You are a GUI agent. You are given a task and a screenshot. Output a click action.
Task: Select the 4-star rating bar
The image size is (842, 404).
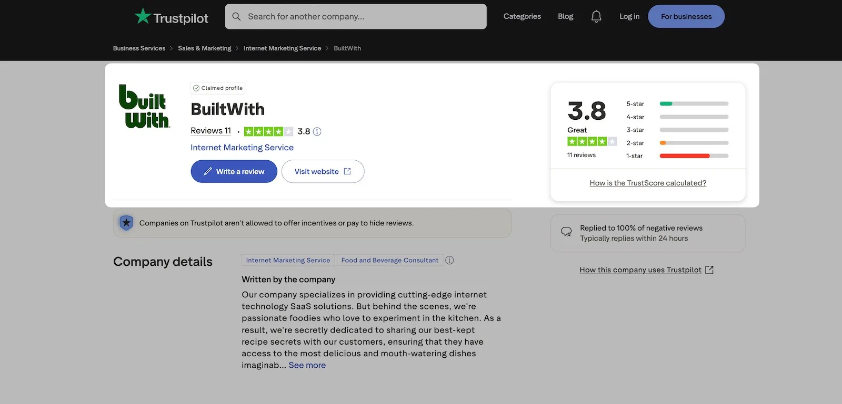click(x=677, y=117)
